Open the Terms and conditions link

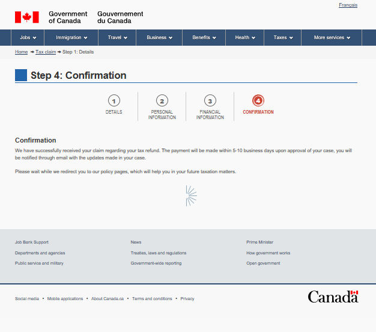click(152, 299)
